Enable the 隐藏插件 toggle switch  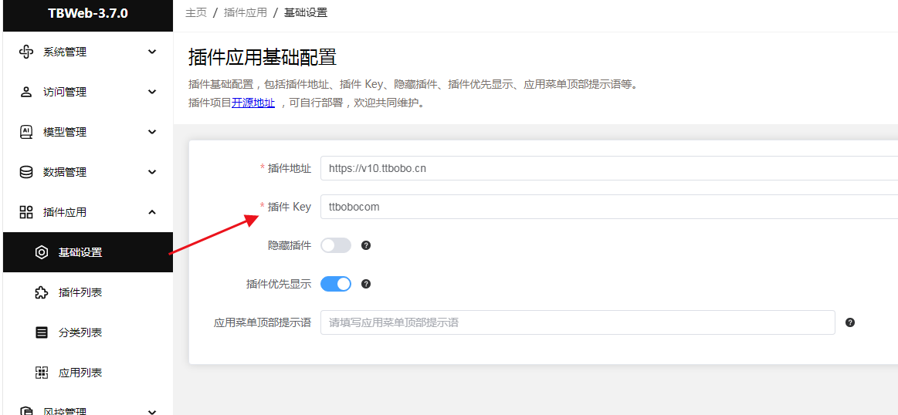pyautogui.click(x=336, y=245)
